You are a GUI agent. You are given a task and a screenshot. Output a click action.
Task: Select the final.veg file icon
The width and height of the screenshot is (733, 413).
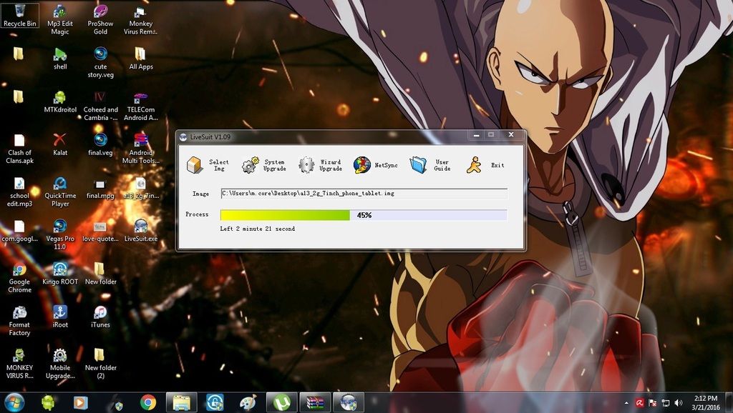click(x=100, y=144)
